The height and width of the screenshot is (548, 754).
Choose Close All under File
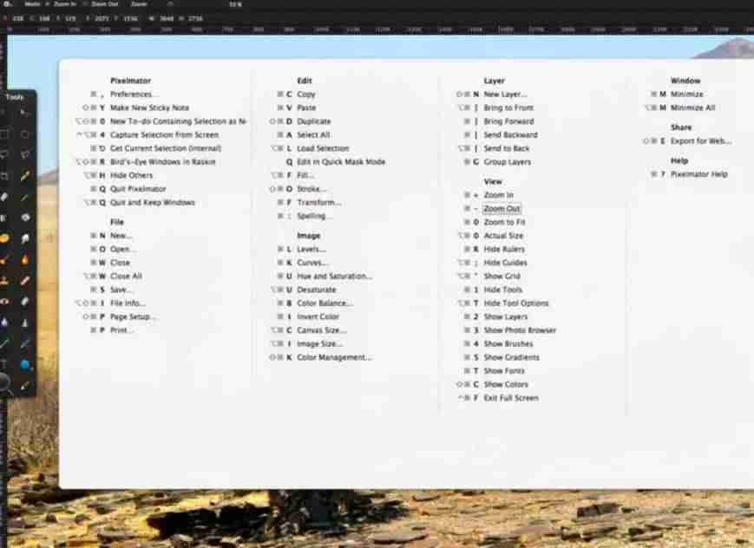[126, 276]
